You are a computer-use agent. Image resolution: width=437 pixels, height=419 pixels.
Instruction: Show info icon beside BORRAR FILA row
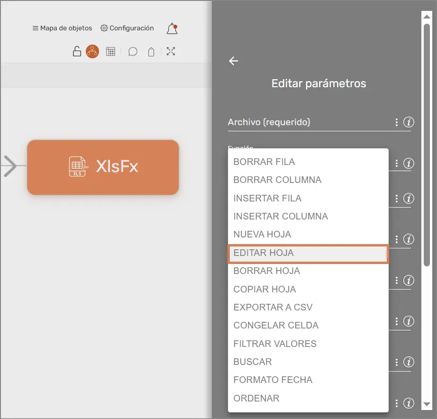pos(409,164)
